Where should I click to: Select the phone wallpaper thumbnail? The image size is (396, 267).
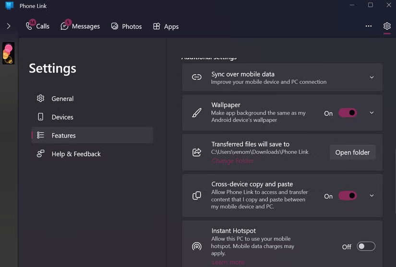[8, 53]
